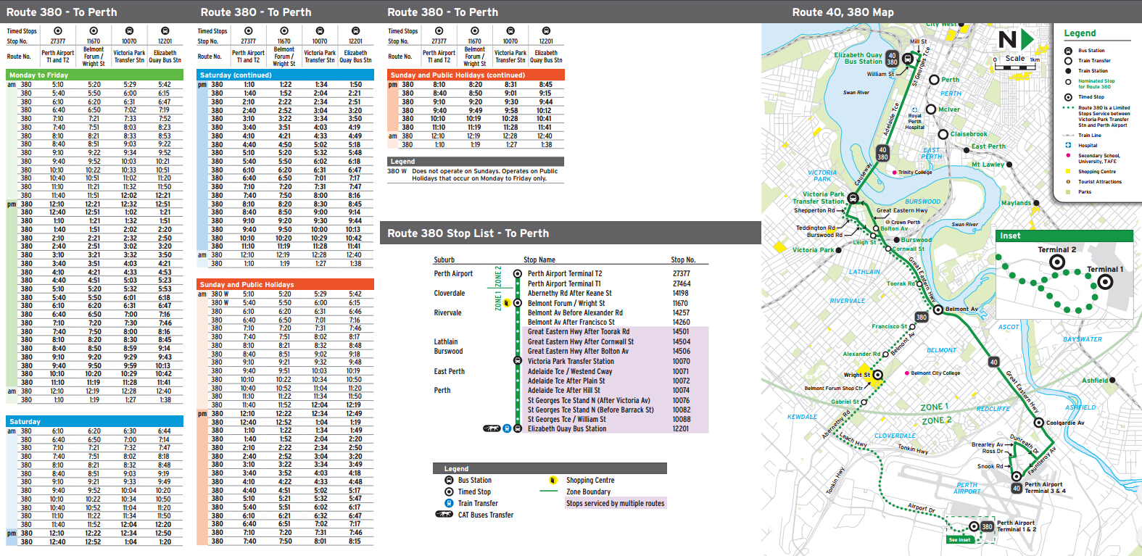The width and height of the screenshot is (1142, 556).
Task: Click the Saturday section header
Action: coord(94,421)
